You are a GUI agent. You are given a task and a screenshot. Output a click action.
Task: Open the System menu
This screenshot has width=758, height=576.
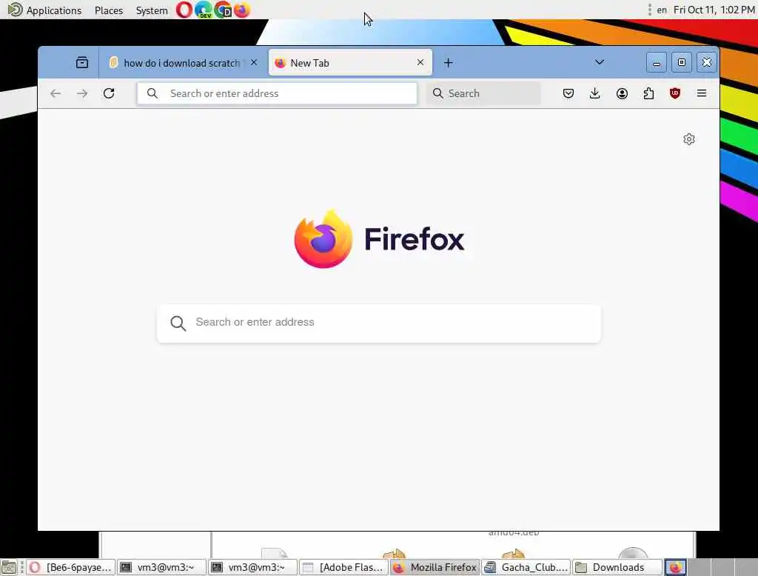(x=152, y=10)
